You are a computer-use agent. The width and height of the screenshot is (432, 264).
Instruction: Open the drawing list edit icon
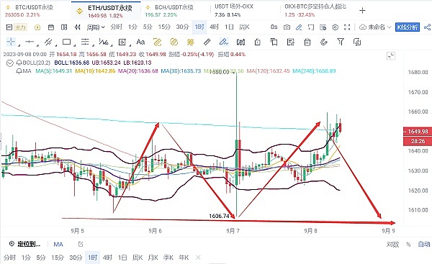[291, 42]
